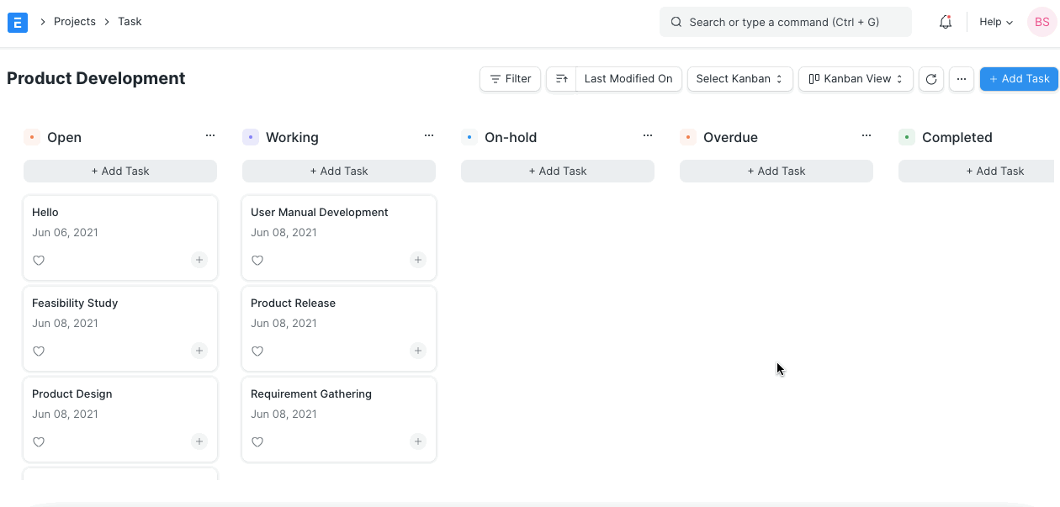Open the Select Kanban dropdown

[x=739, y=78]
